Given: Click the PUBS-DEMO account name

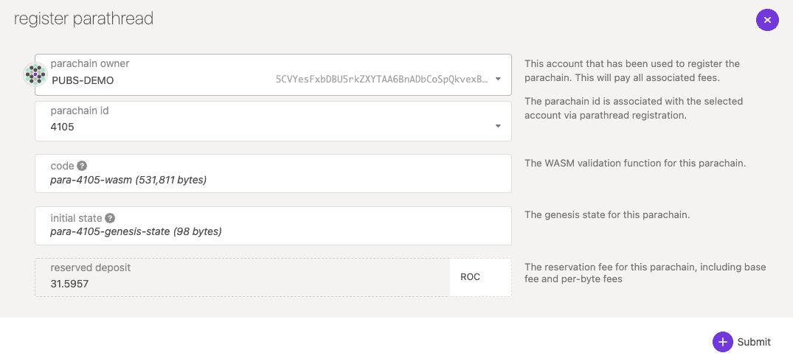Looking at the screenshot, I should click(83, 80).
